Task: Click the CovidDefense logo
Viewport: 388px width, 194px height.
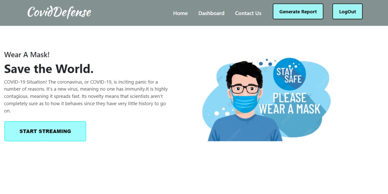Action: point(59,12)
